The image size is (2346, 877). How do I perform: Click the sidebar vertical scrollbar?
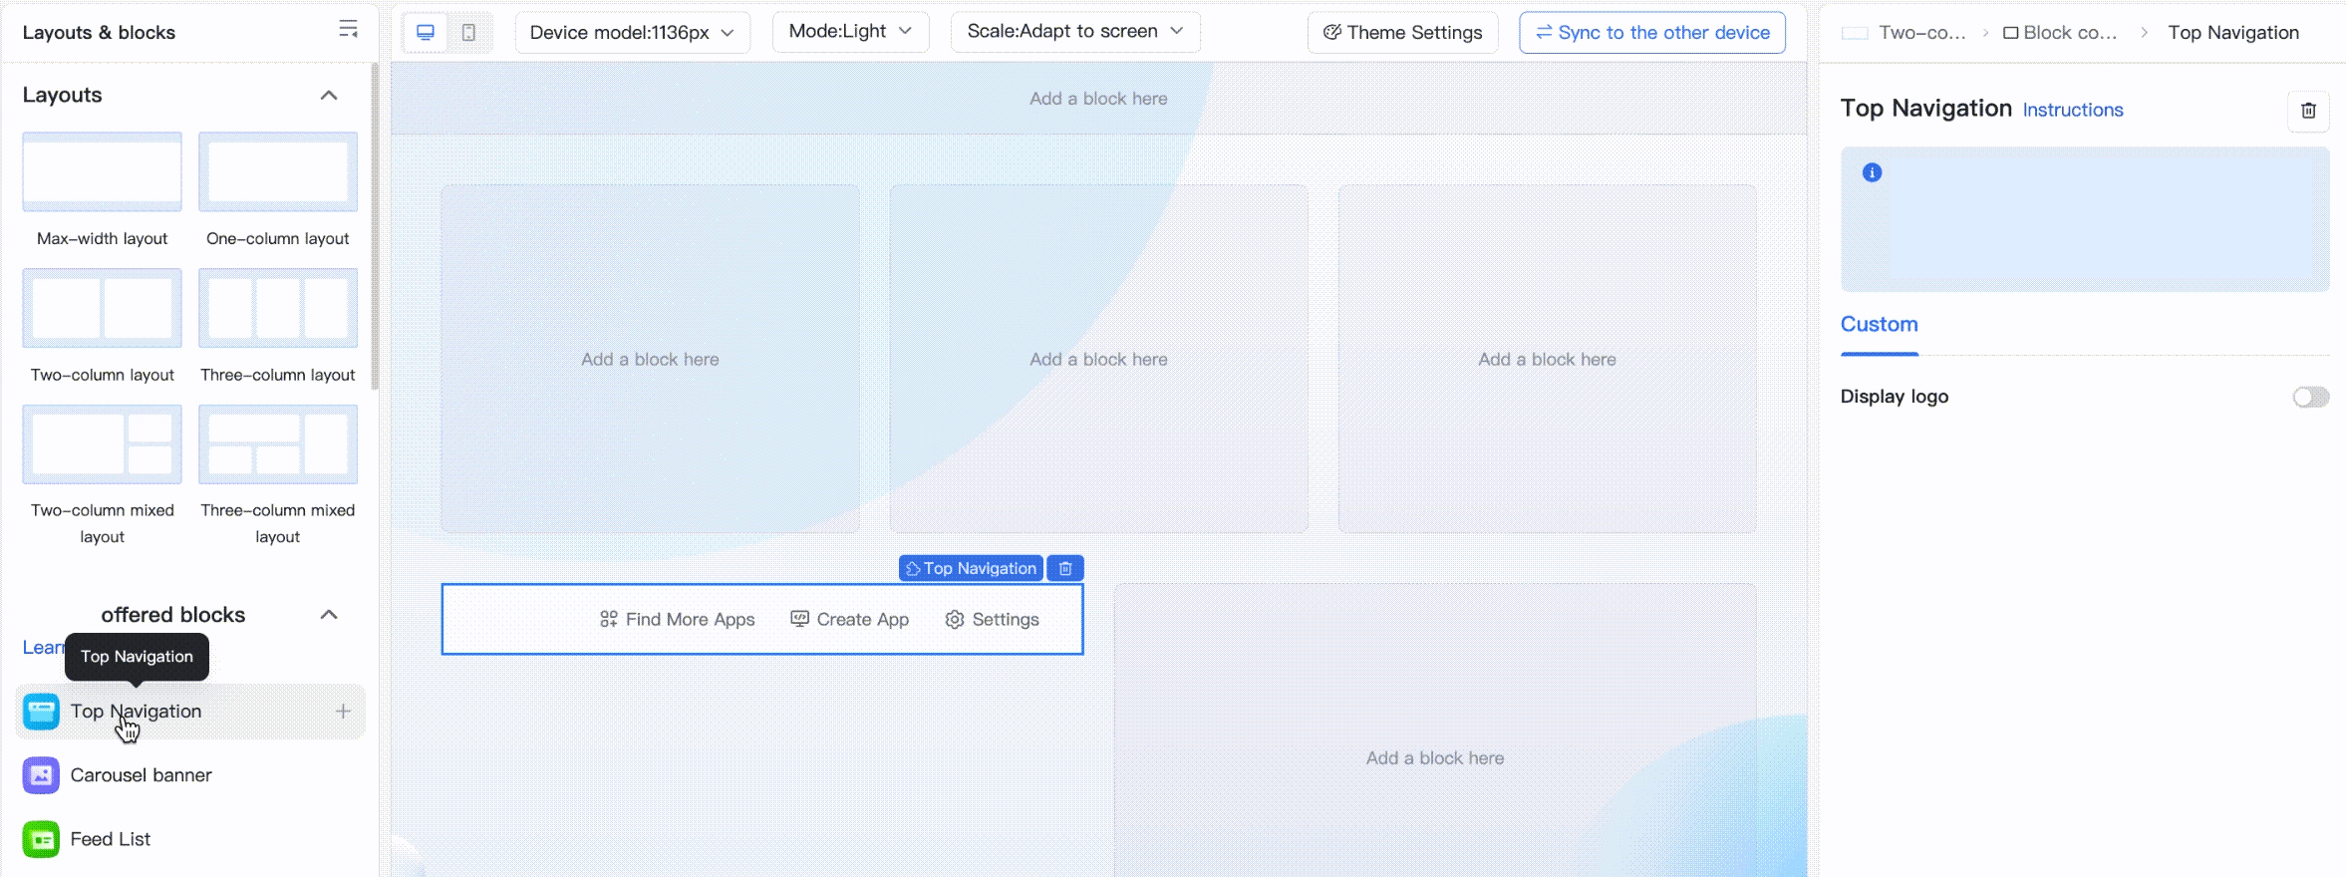[375, 227]
